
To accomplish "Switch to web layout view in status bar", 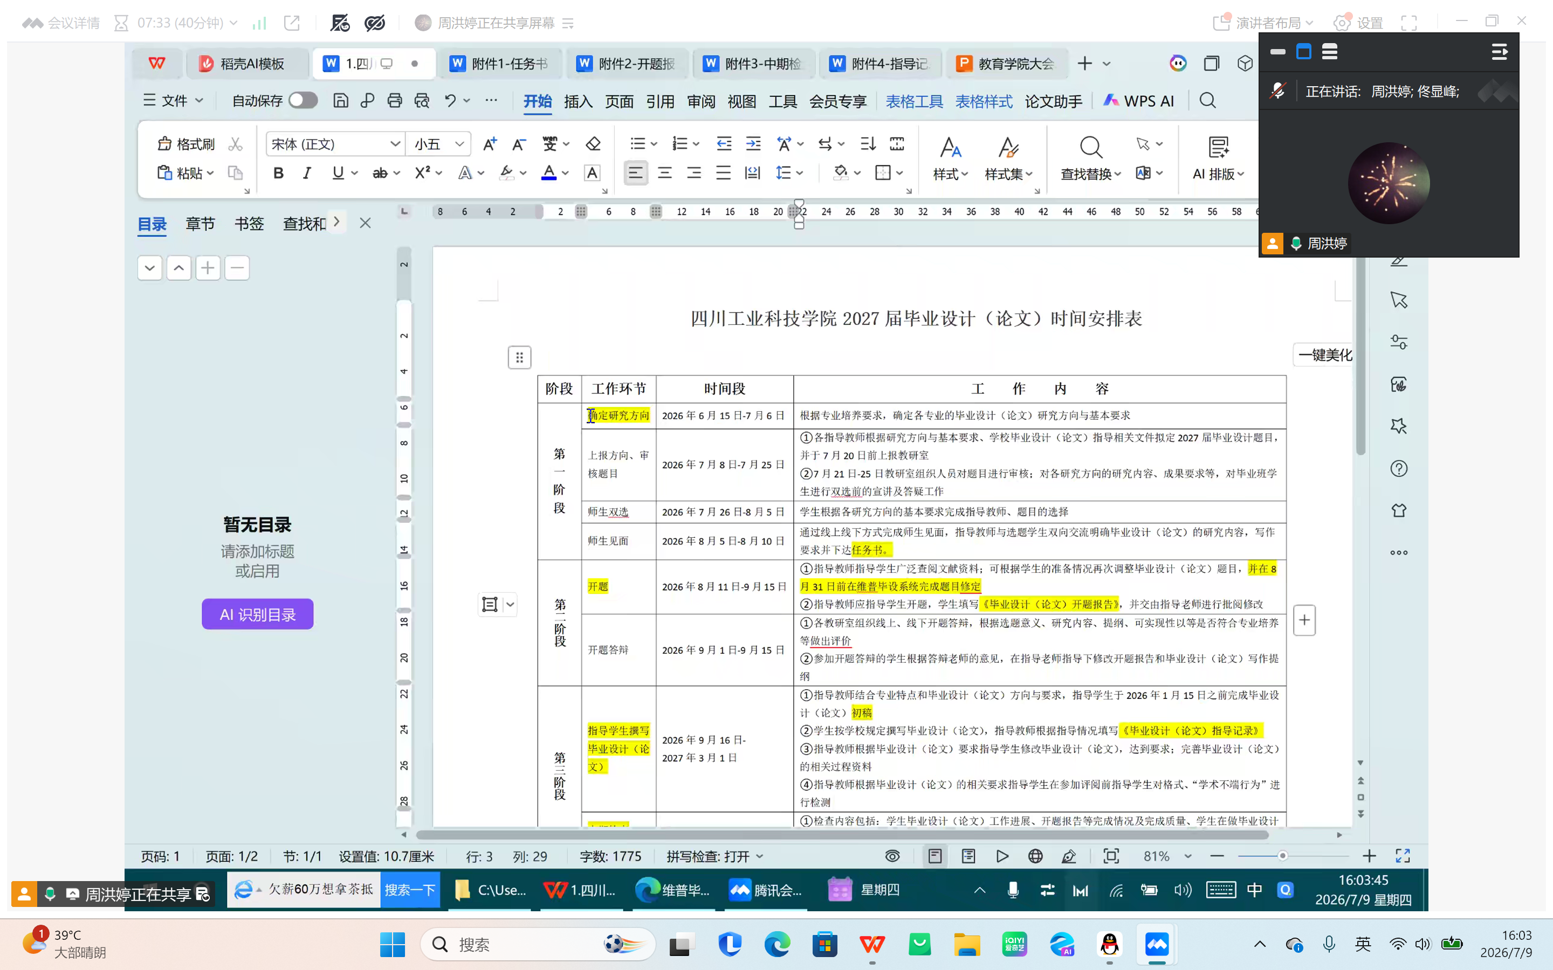I will click(1035, 856).
